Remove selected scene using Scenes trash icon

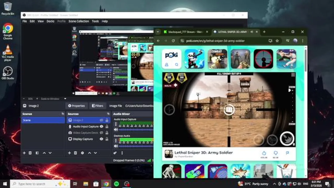pos(30,153)
